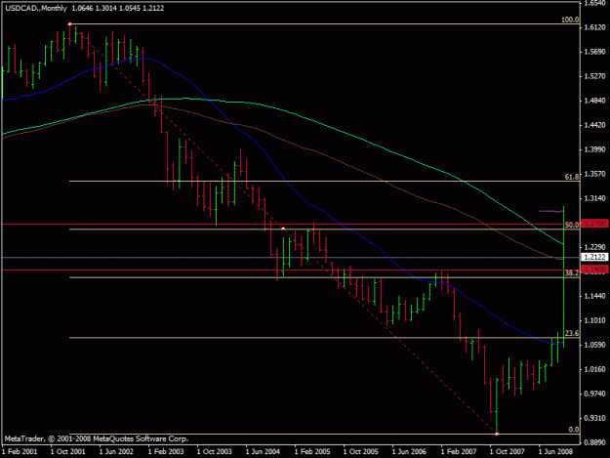610x458 pixels.
Task: Click the 0.9310 price axis value
Action: (595, 418)
